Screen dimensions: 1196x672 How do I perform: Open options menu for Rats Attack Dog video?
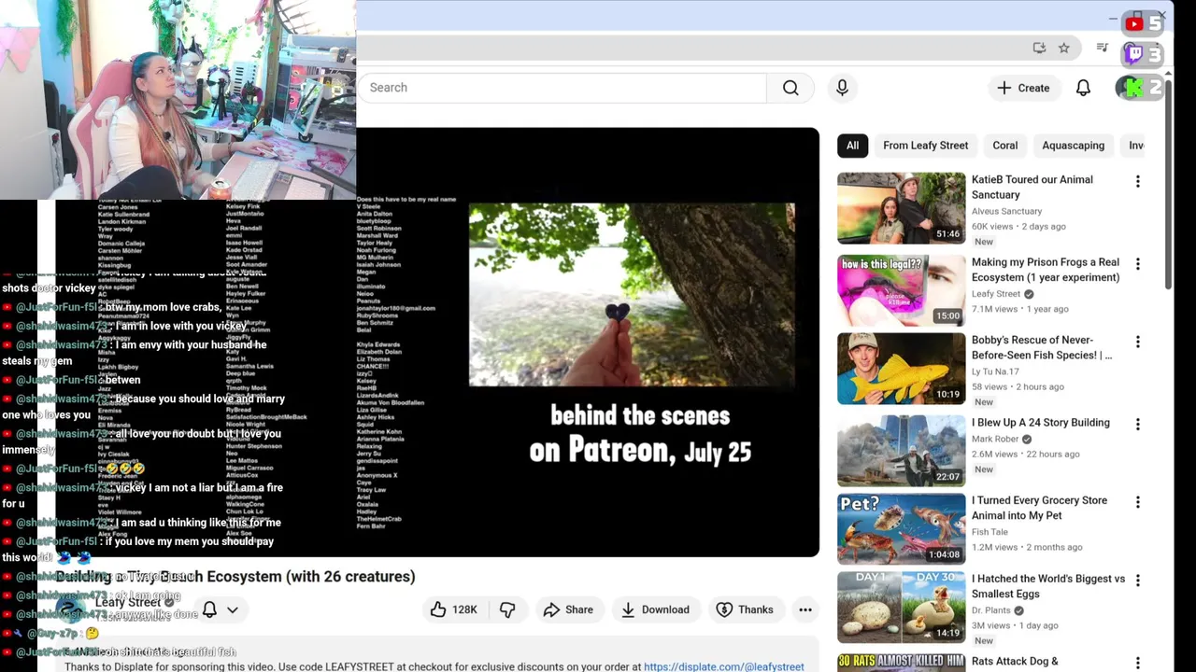click(x=1137, y=664)
